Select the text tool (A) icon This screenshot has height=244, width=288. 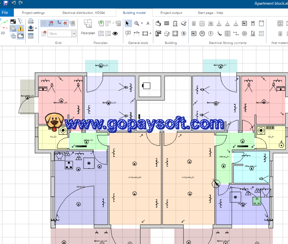coord(148,23)
